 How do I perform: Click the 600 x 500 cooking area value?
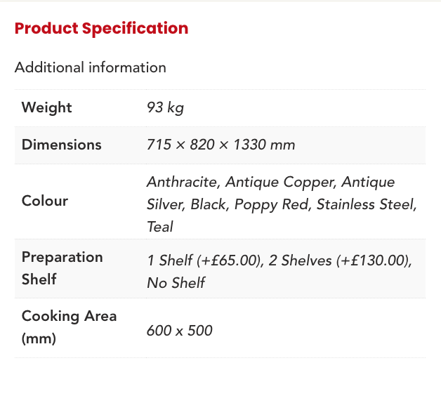click(179, 330)
